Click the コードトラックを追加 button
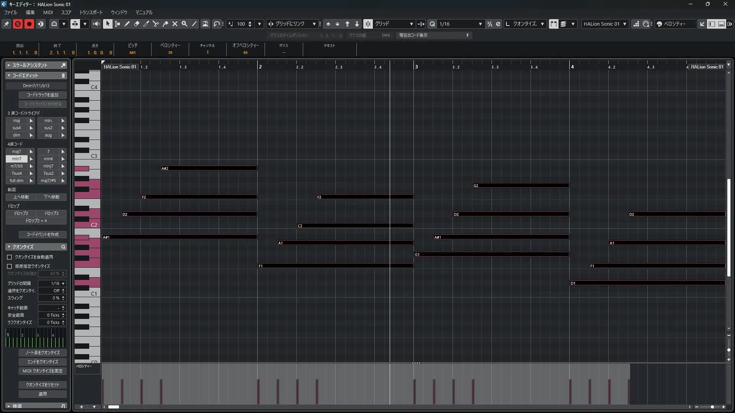This screenshot has height=413, width=735. (x=42, y=95)
